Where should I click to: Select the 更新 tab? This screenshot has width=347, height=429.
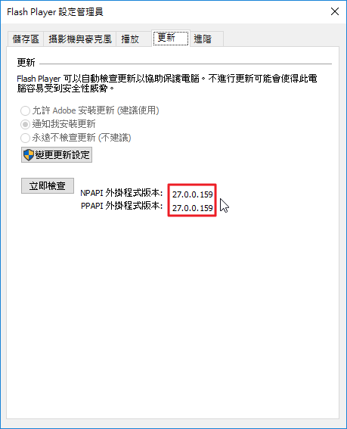171,38
